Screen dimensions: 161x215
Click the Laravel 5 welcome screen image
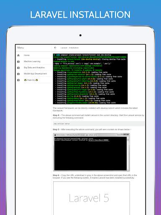tap(91, 198)
